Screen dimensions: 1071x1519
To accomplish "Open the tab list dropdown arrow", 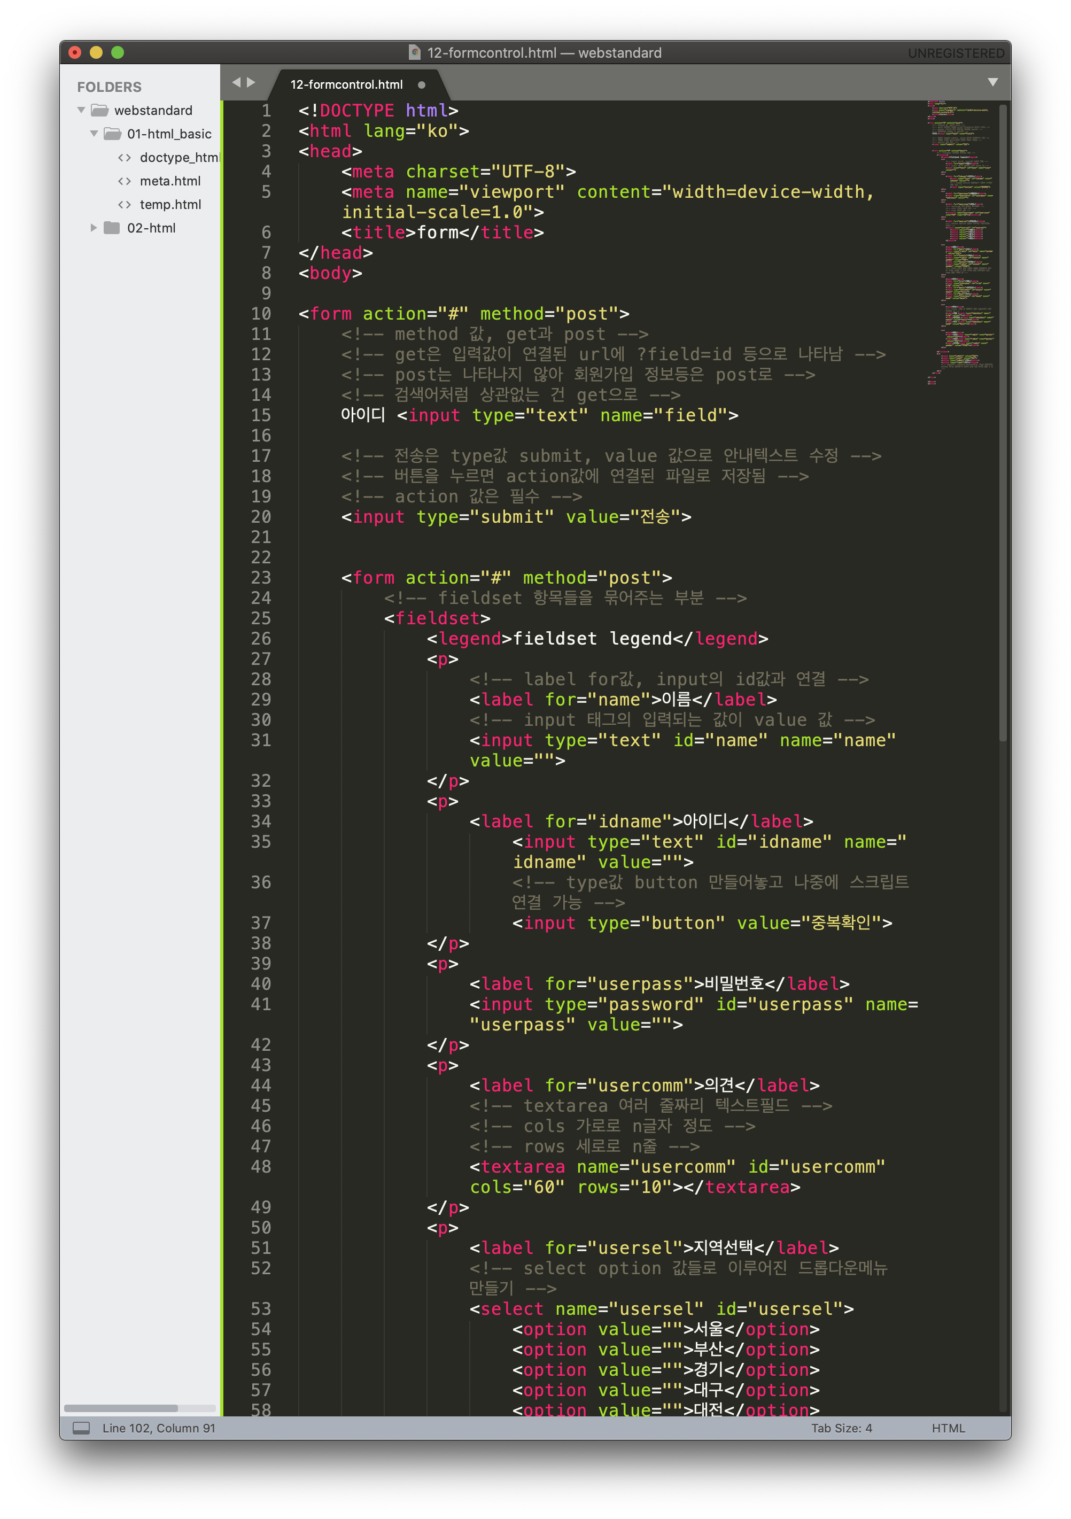I will point(992,82).
